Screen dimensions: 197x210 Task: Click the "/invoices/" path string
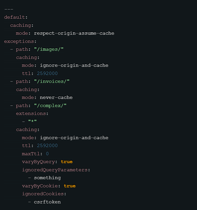click(52, 81)
